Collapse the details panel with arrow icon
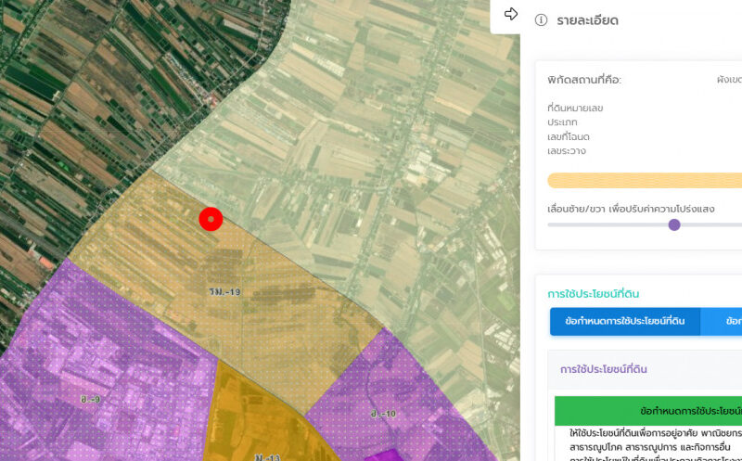Image resolution: width=742 pixels, height=461 pixels. [511, 14]
